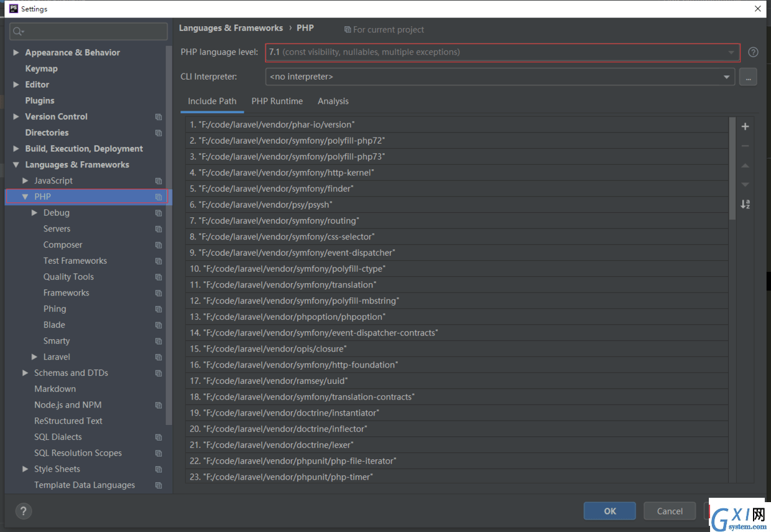This screenshot has width=771, height=532.
Task: Click the help question mark button at bottom left
Action: click(23, 511)
